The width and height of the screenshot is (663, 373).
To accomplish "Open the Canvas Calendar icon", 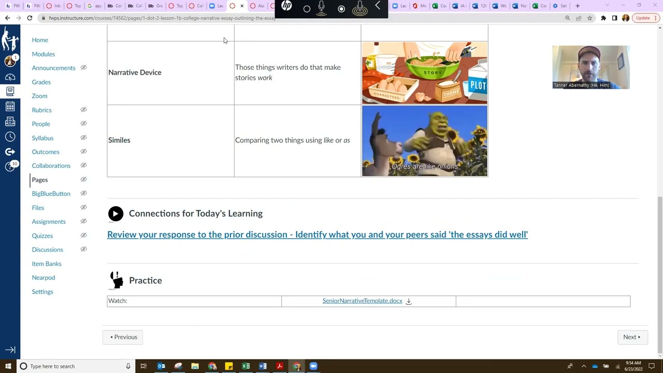I will tap(10, 107).
